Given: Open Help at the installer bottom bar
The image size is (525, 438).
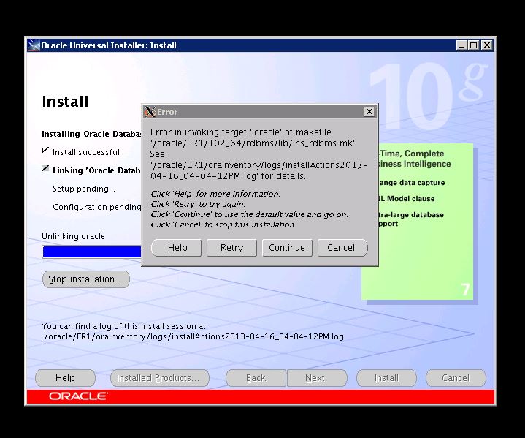Looking at the screenshot, I should [65, 378].
